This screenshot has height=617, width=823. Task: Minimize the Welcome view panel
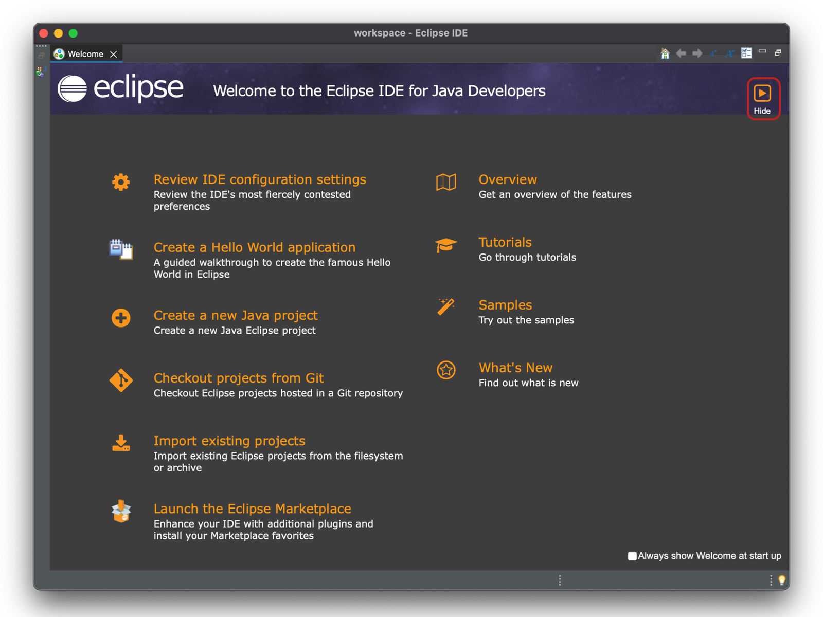(x=762, y=51)
